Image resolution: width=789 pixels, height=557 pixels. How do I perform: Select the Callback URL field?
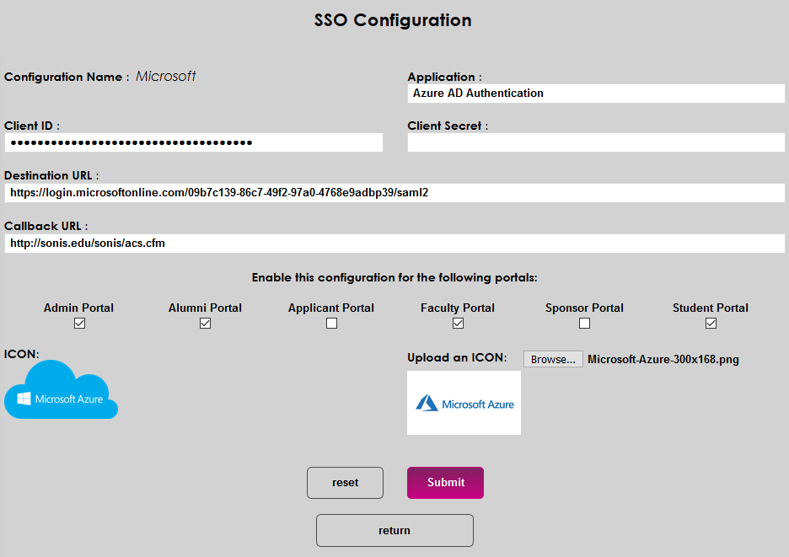394,244
